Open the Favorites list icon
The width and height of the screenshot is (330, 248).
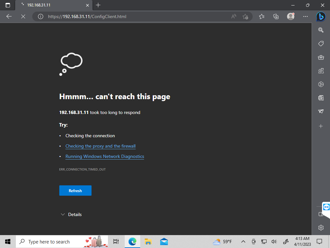click(x=262, y=16)
